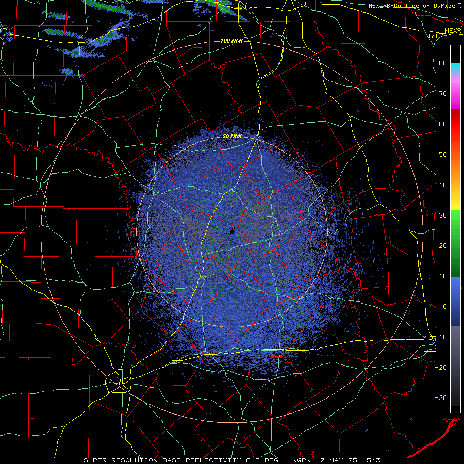Click the -20 value on the color scale
This screenshot has height=464, width=464.
[441, 367]
